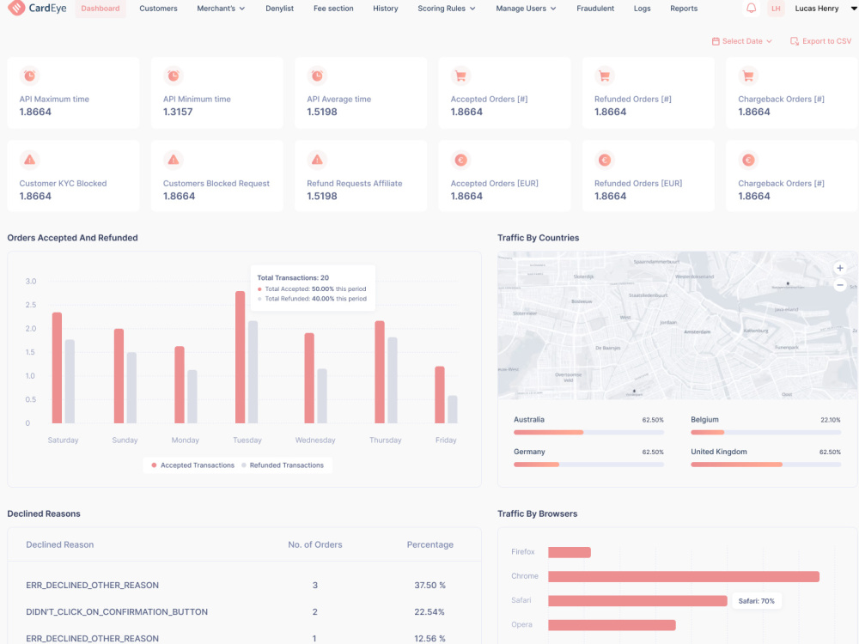The height and width of the screenshot is (644, 859).
Task: Open the Customers page
Action: pyautogui.click(x=158, y=9)
